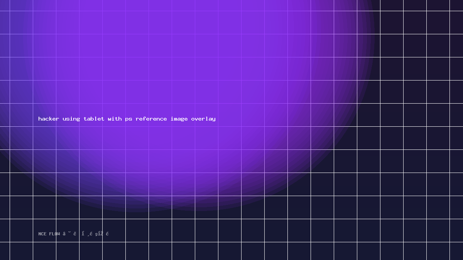Click the word "image" in the caption
Viewport: 463px width, 260px height.
(x=179, y=119)
